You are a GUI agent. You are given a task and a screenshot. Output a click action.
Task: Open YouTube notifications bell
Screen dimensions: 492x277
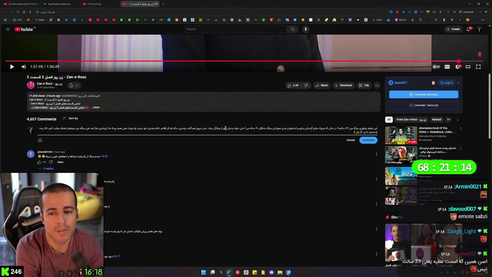tap(469, 29)
